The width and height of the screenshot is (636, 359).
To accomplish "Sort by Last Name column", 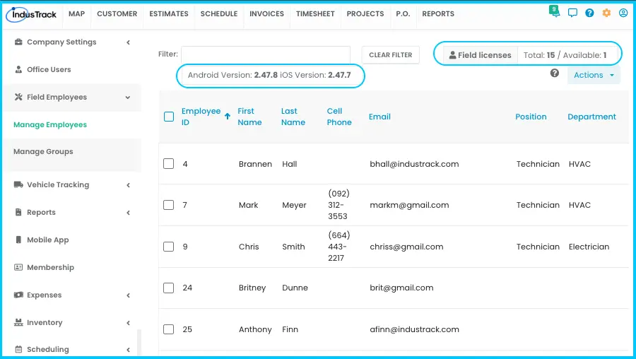I will pos(293,117).
